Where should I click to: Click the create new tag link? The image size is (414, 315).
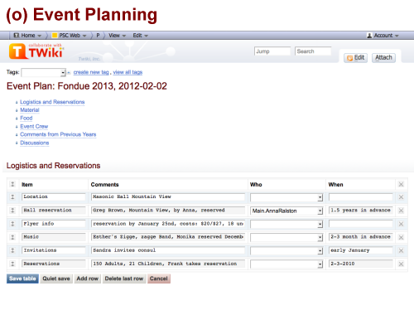pyautogui.click(x=91, y=72)
